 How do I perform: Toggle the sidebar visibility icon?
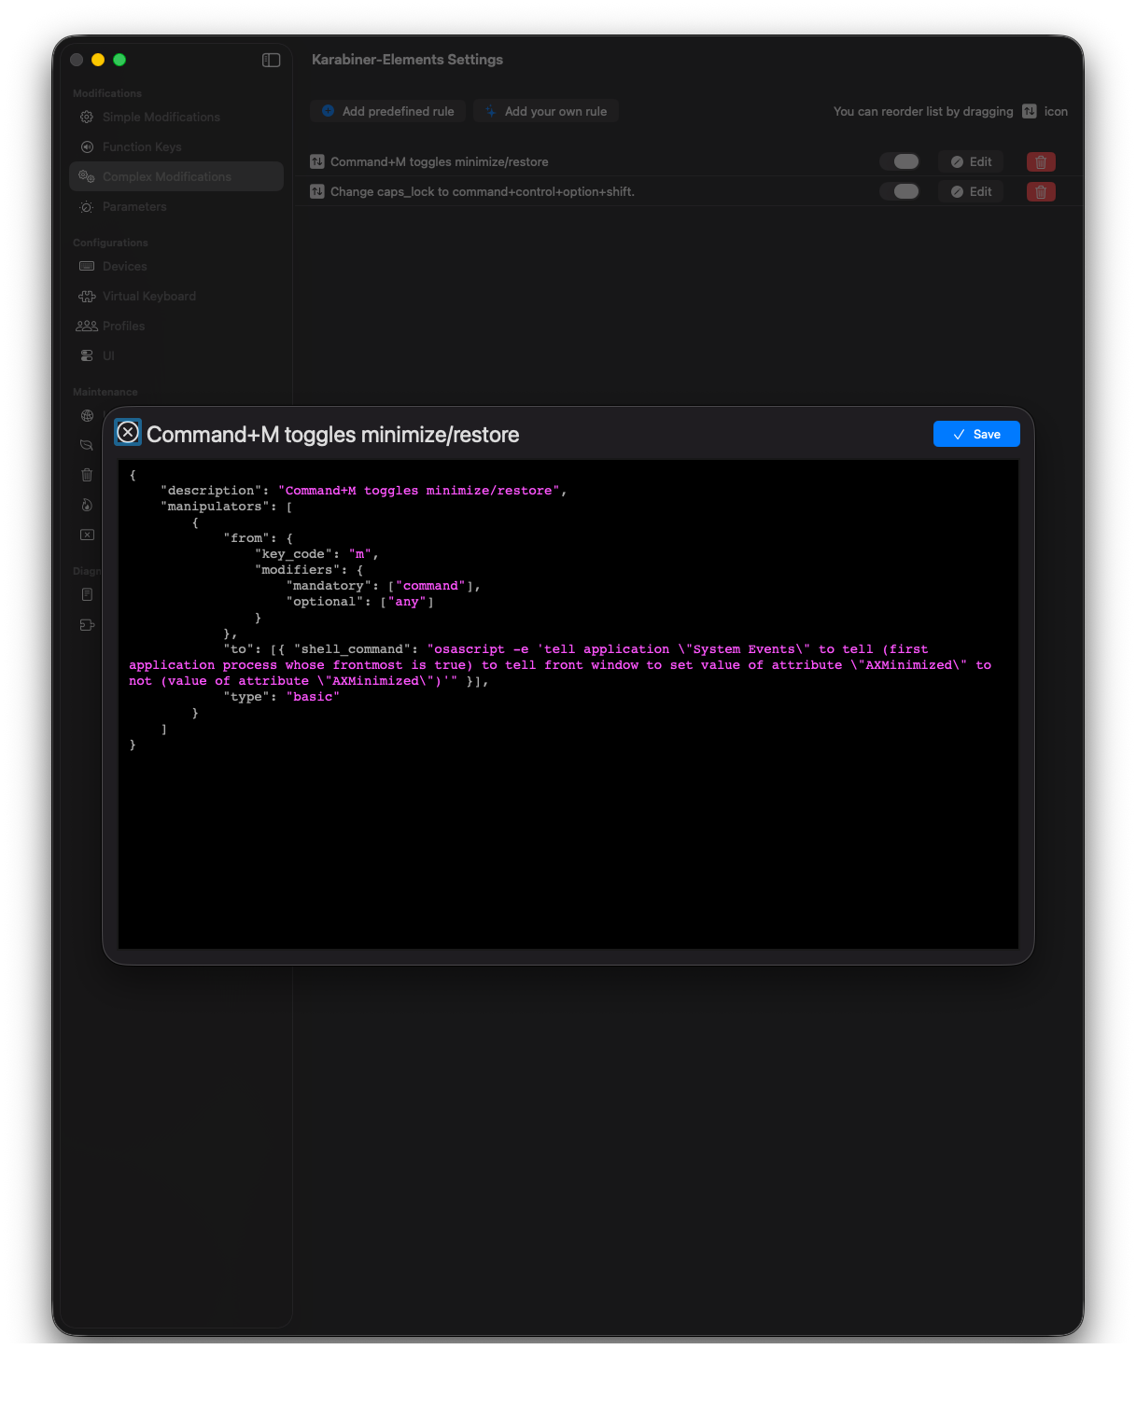(x=271, y=60)
